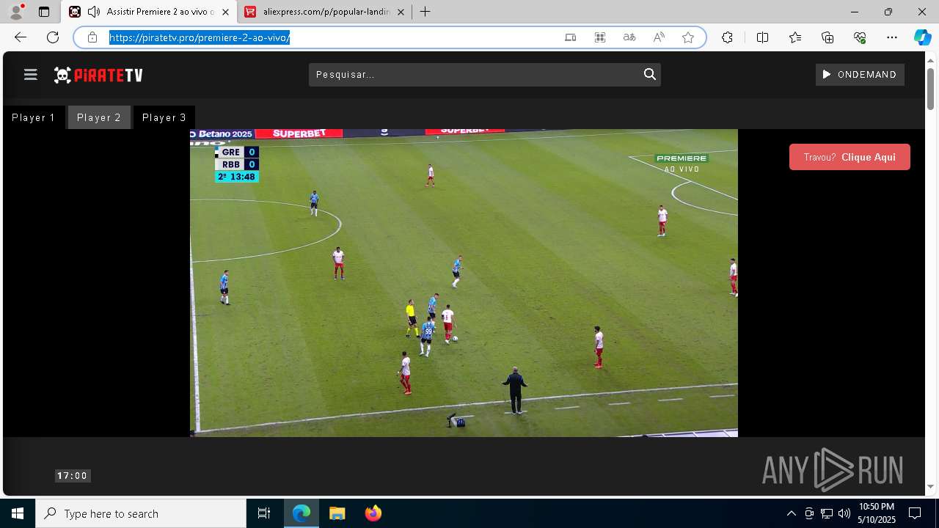Open the translate page icon
The height and width of the screenshot is (528, 939).
(629, 37)
